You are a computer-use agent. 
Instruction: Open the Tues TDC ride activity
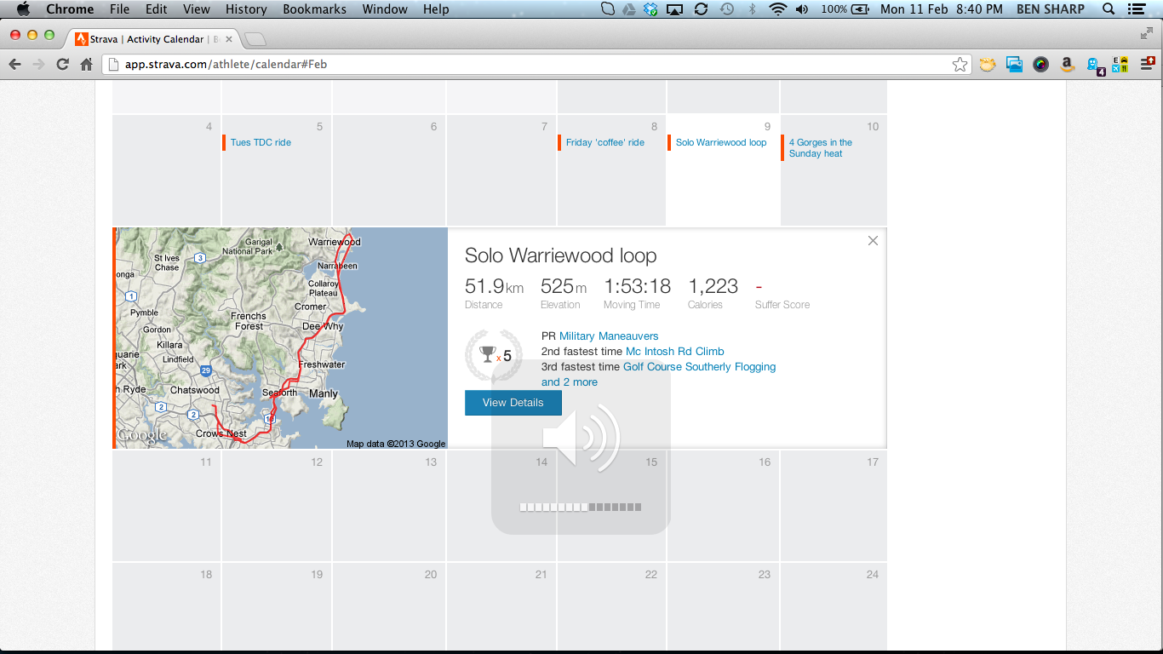(261, 143)
